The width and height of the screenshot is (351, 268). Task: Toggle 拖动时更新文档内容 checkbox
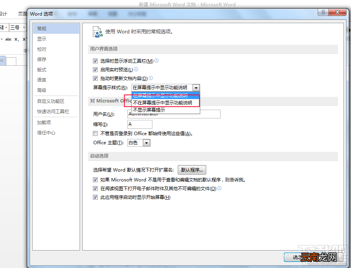96,78
